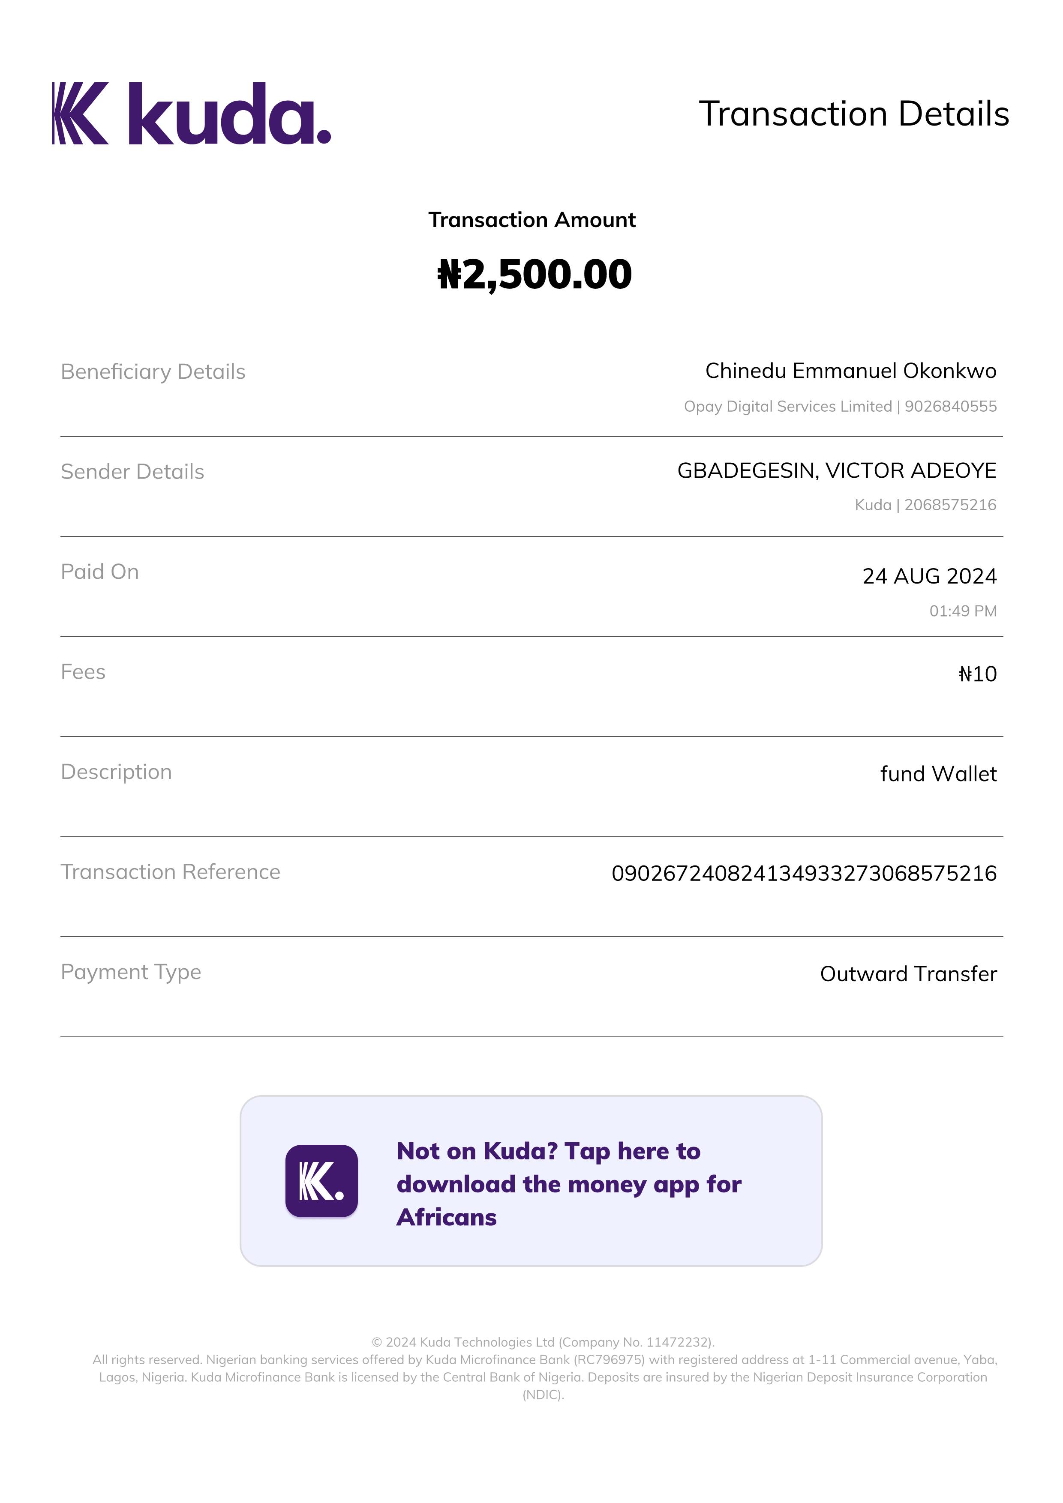1063x1503 pixels.
Task: Click the 2024 Kuda Technologies copyright line
Action: tap(543, 1342)
